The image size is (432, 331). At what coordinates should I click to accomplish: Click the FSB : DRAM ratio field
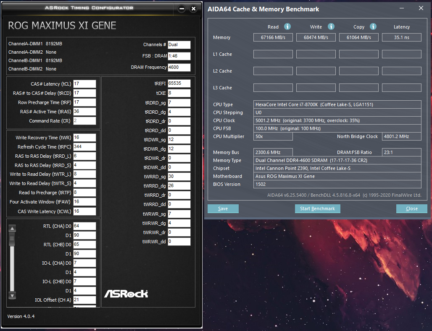pos(179,56)
